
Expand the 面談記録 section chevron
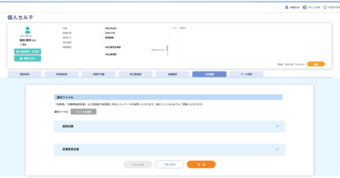pyautogui.click(x=278, y=126)
